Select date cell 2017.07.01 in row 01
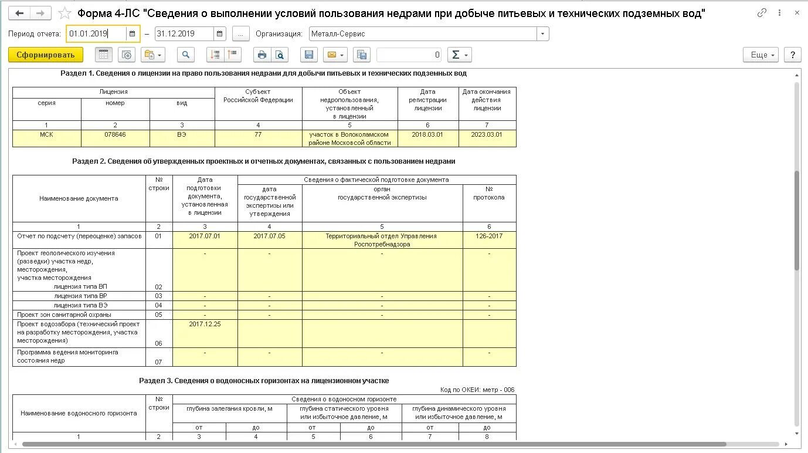 [x=205, y=240]
